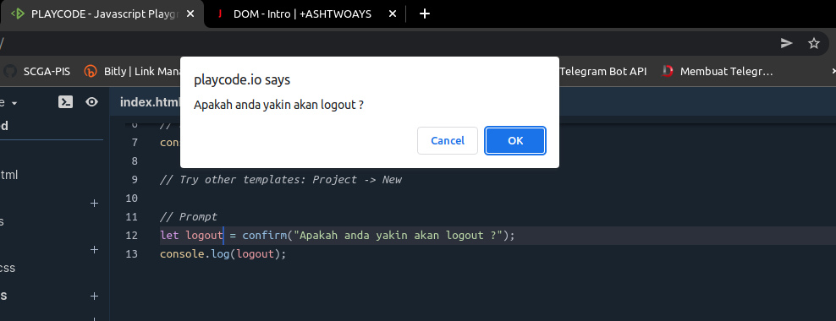Click the 'playcode.io says' dialog heading
836x321 pixels.
coord(242,80)
